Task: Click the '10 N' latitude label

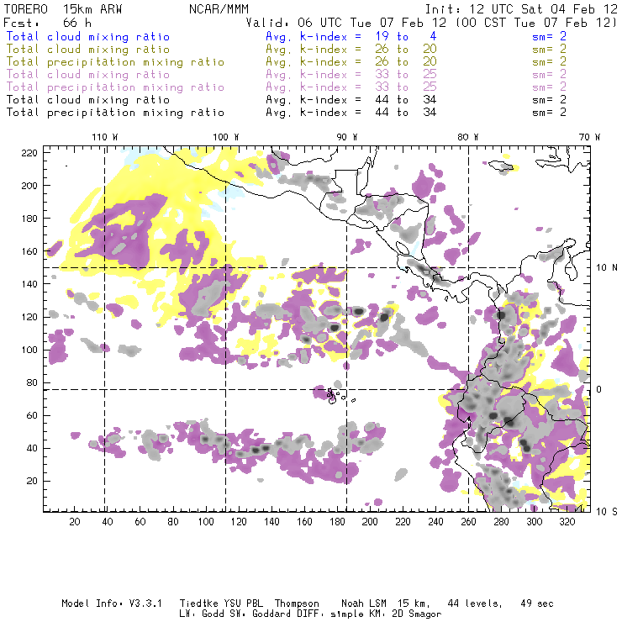Action: [x=607, y=268]
